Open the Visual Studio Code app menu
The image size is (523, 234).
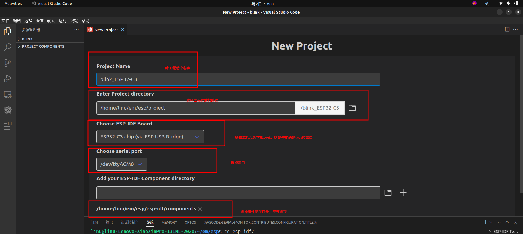point(52,4)
